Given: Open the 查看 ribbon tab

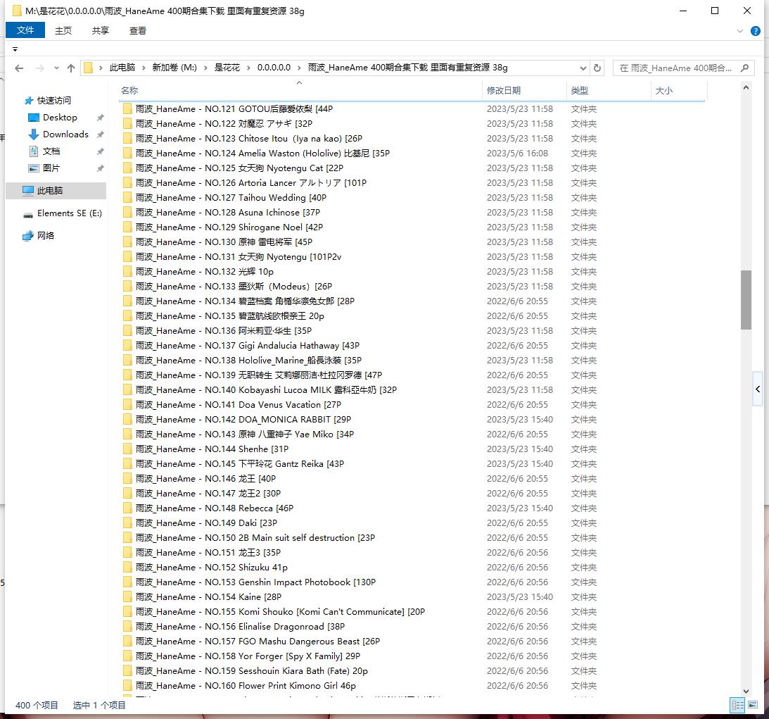Looking at the screenshot, I should (x=138, y=30).
